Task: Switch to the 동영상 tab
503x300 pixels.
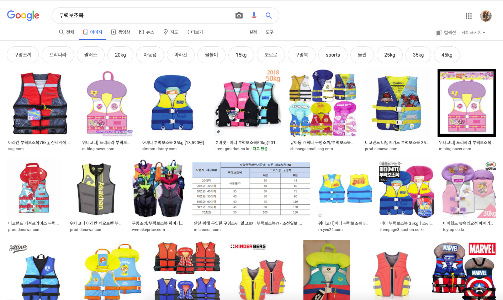Action: click(x=121, y=32)
